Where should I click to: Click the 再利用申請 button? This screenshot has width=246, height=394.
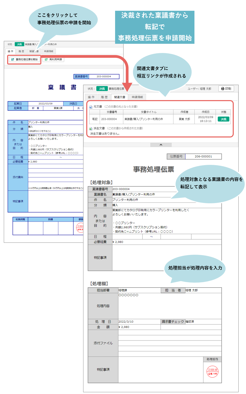[x=53, y=59]
